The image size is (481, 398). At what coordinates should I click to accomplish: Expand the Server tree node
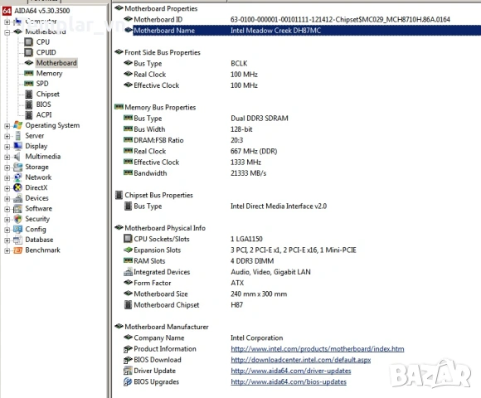tap(7, 136)
